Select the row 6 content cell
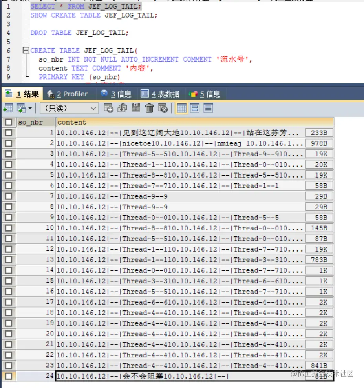This screenshot has height=388, width=364. coord(157,185)
